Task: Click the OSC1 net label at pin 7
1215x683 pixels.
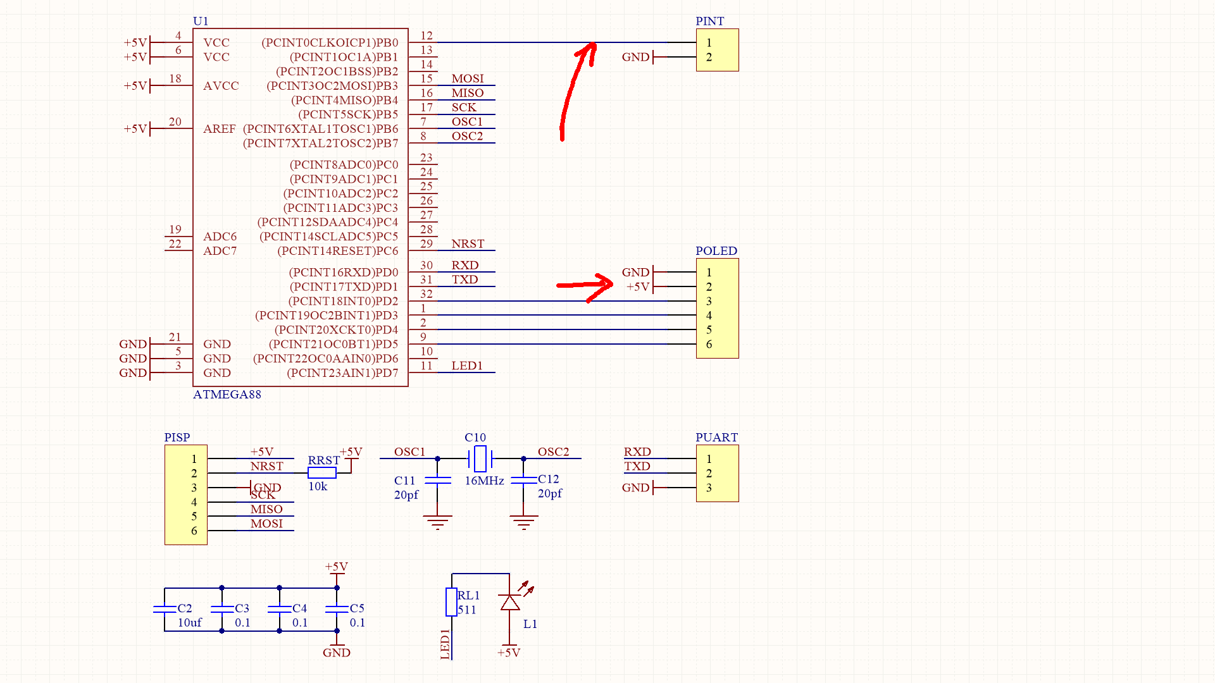Action: [467, 121]
